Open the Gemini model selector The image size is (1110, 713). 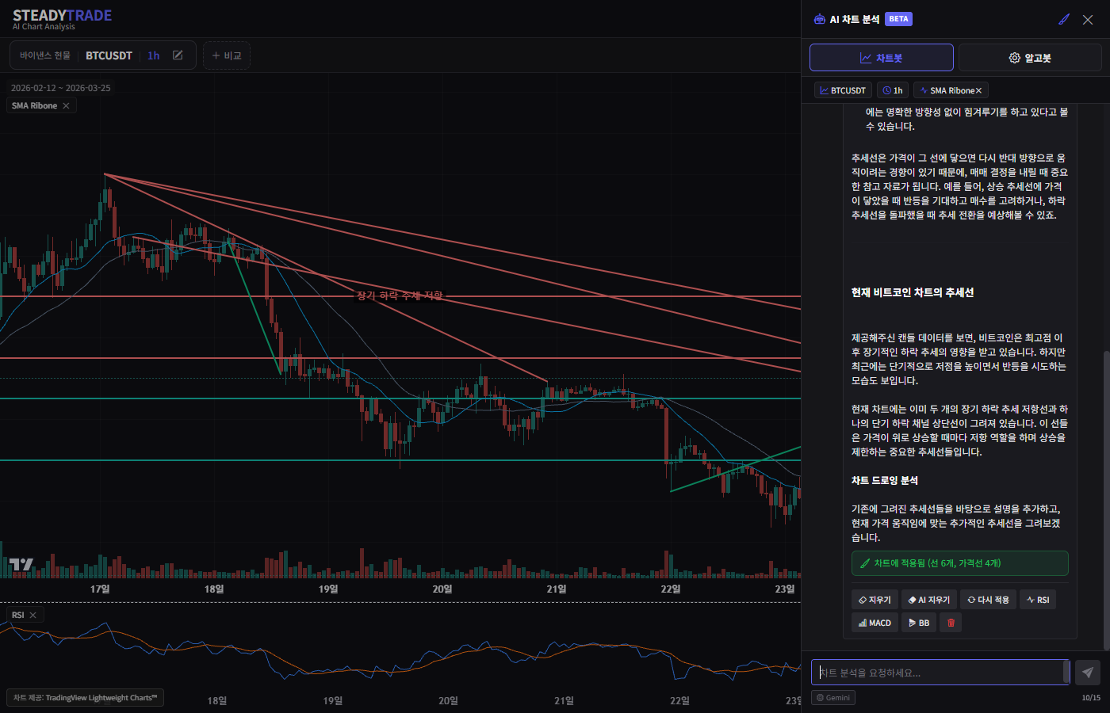(x=833, y=698)
